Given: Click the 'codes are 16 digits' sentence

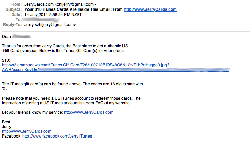Looking at the screenshot, I should [x=73, y=86].
